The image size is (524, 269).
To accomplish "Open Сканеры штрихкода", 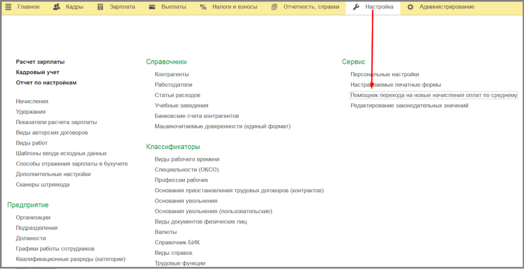I will click(x=43, y=185).
